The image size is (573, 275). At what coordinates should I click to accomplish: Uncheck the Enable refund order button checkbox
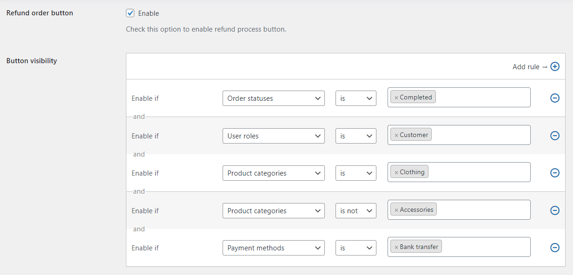click(130, 13)
